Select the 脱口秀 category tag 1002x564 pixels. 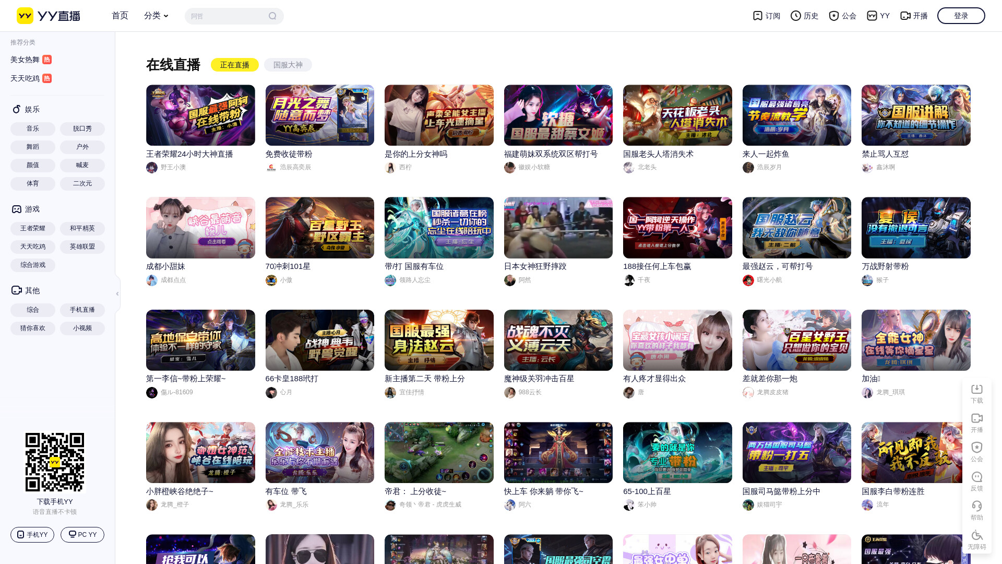point(82,129)
